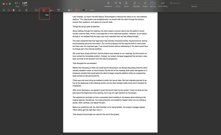221x135 pixels.
Task: Enter full screen with green button
Action: click(10, 4)
